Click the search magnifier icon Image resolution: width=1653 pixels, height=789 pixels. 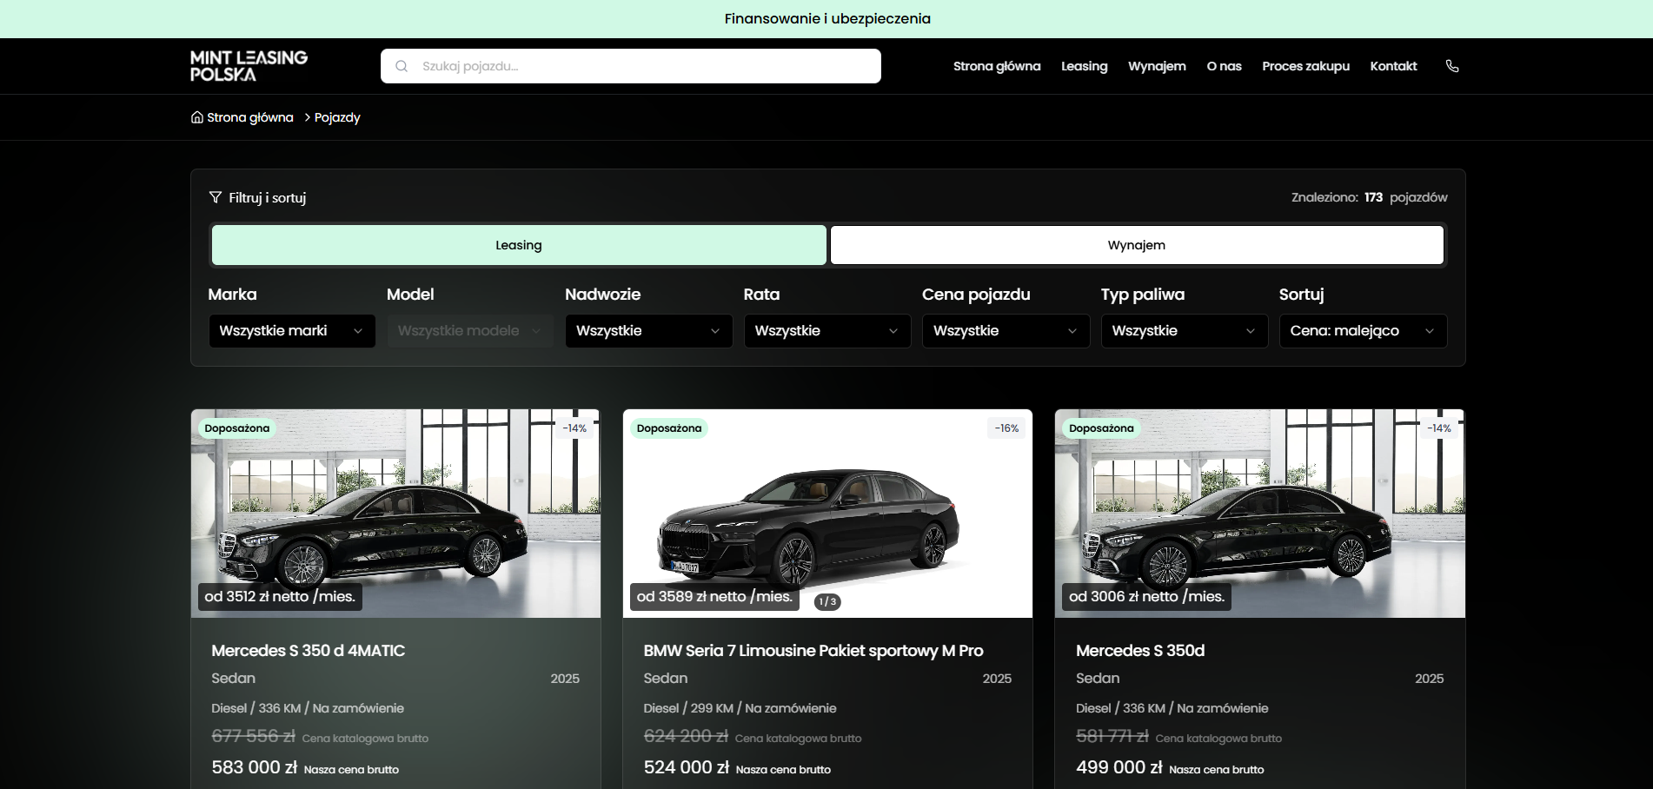coord(402,66)
